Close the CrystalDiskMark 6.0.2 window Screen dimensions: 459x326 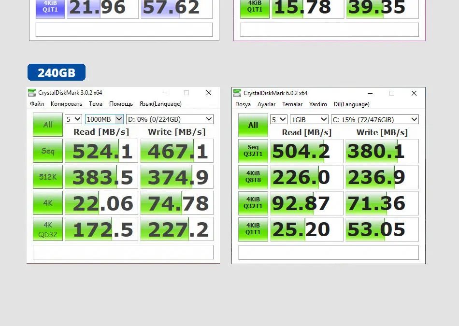(414, 93)
